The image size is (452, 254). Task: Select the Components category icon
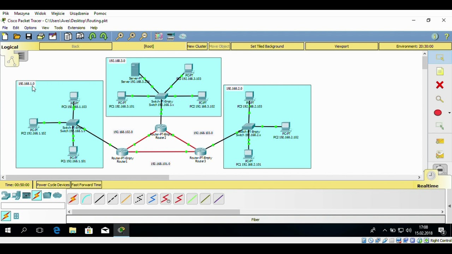click(26, 195)
